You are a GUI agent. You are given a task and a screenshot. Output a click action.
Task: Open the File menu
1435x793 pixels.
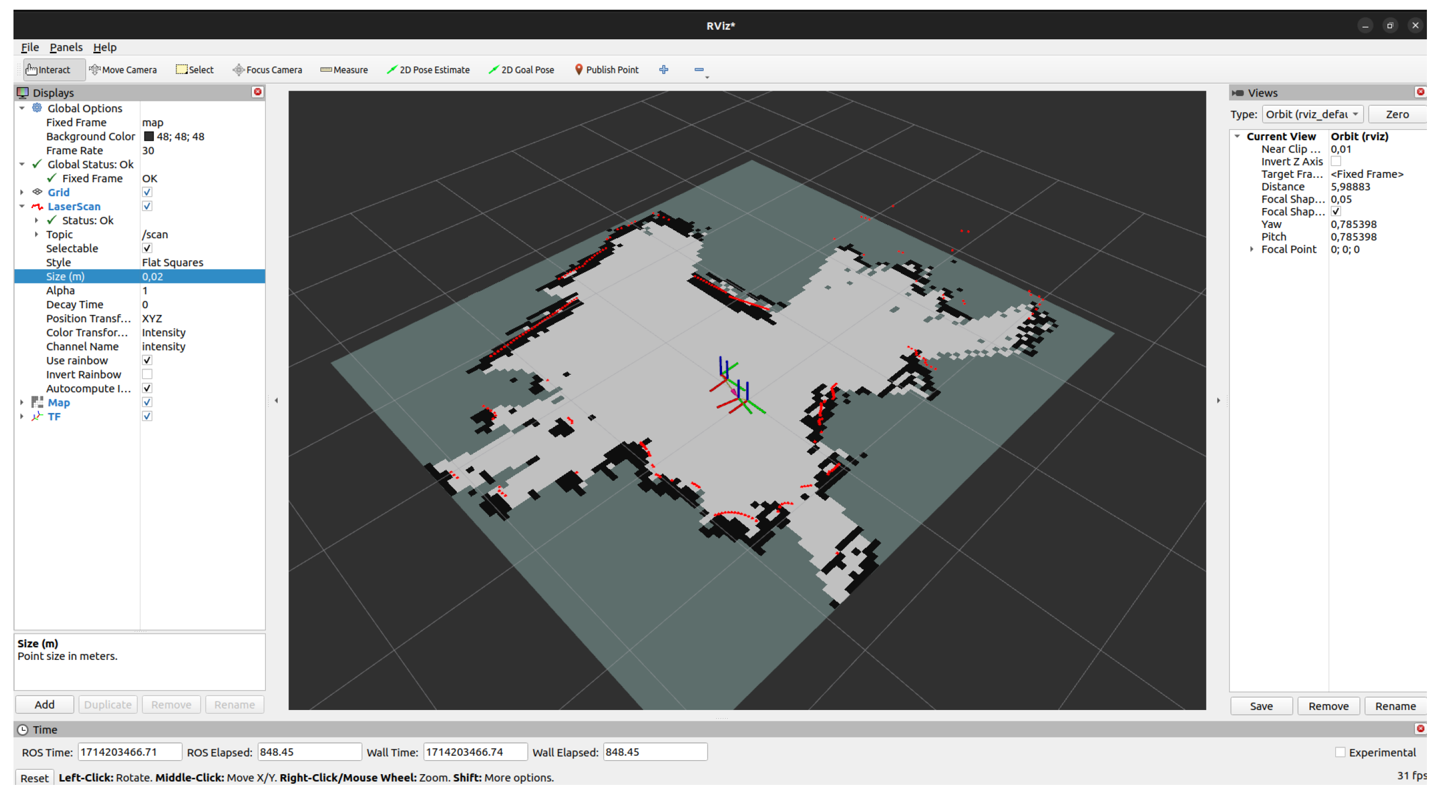[30, 47]
